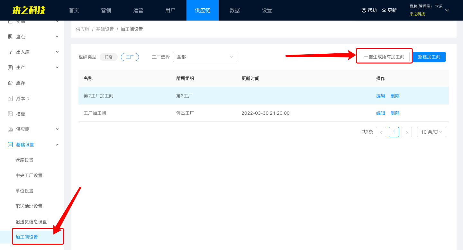Delete the 工厂加工间 row
This screenshot has height=250, width=463.
(x=395, y=113)
